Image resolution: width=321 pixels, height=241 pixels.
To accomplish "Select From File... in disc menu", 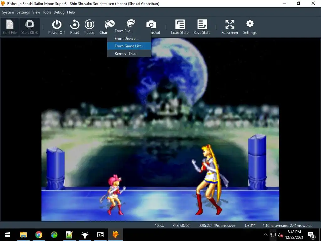I will (x=129, y=31).
